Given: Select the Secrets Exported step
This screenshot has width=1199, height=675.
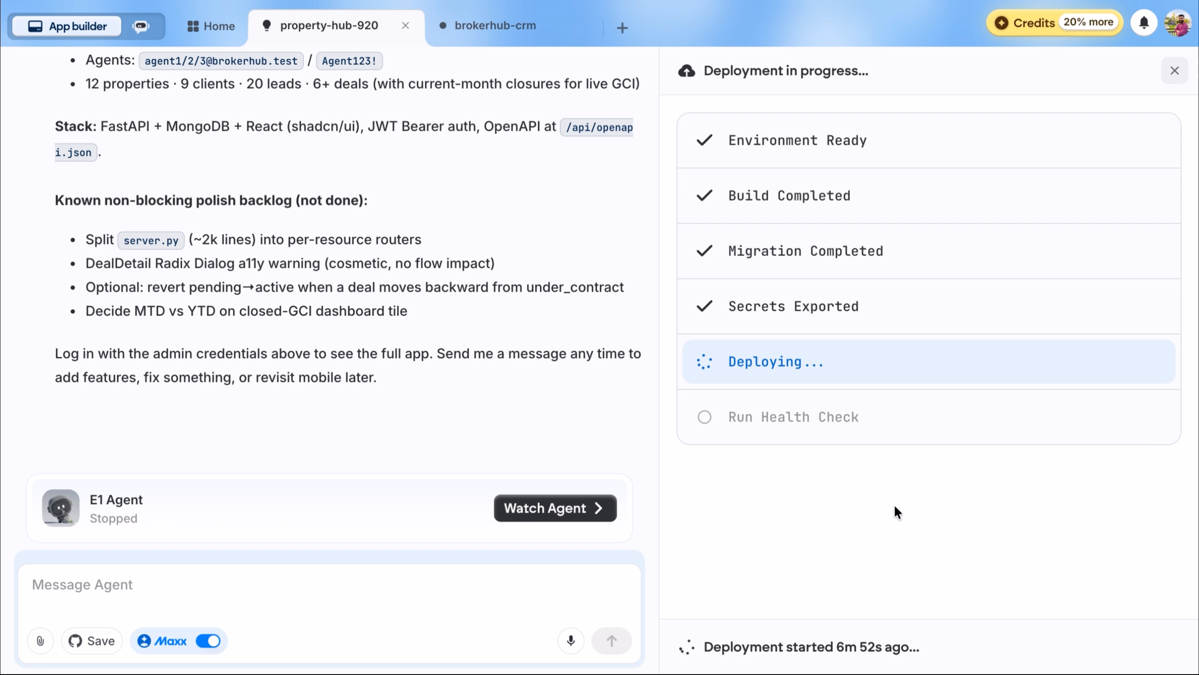Looking at the screenshot, I should pyautogui.click(x=929, y=306).
